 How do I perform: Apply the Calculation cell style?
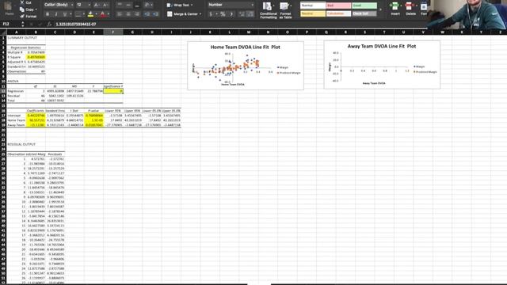338,13
